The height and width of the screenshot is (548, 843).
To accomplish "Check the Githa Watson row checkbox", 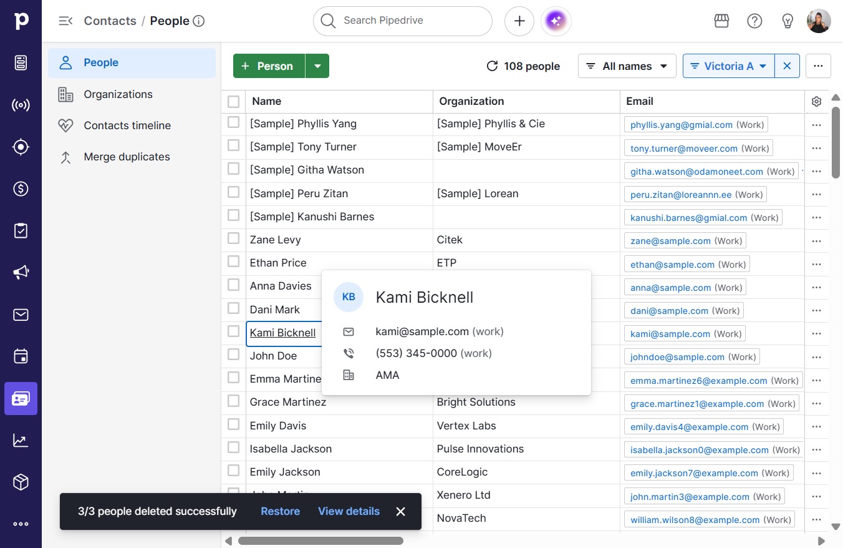I will [x=234, y=169].
